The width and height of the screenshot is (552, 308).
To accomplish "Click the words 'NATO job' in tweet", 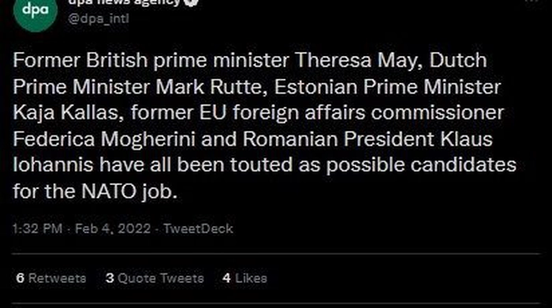I will point(129,191).
